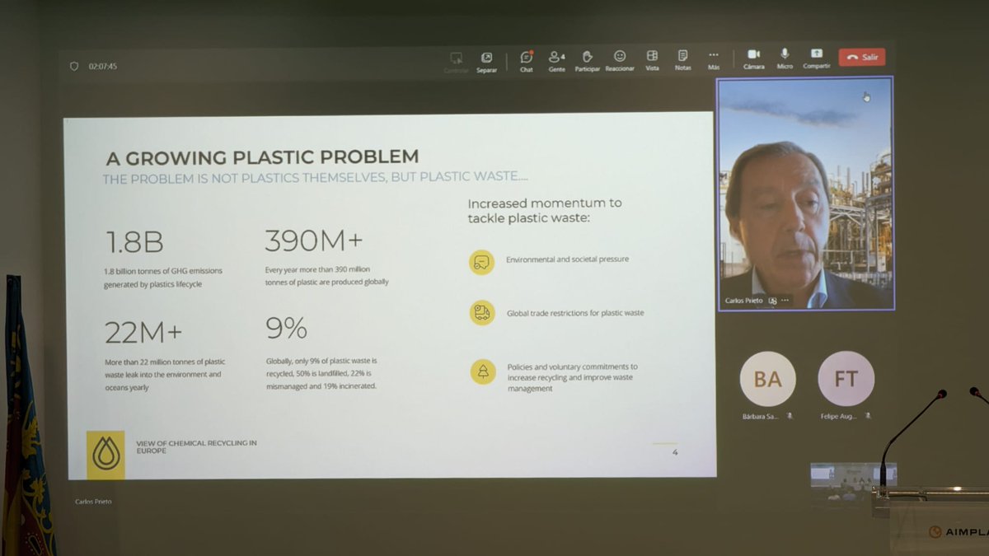Pop out the content with Separar
The image size is (989, 556).
486,63
